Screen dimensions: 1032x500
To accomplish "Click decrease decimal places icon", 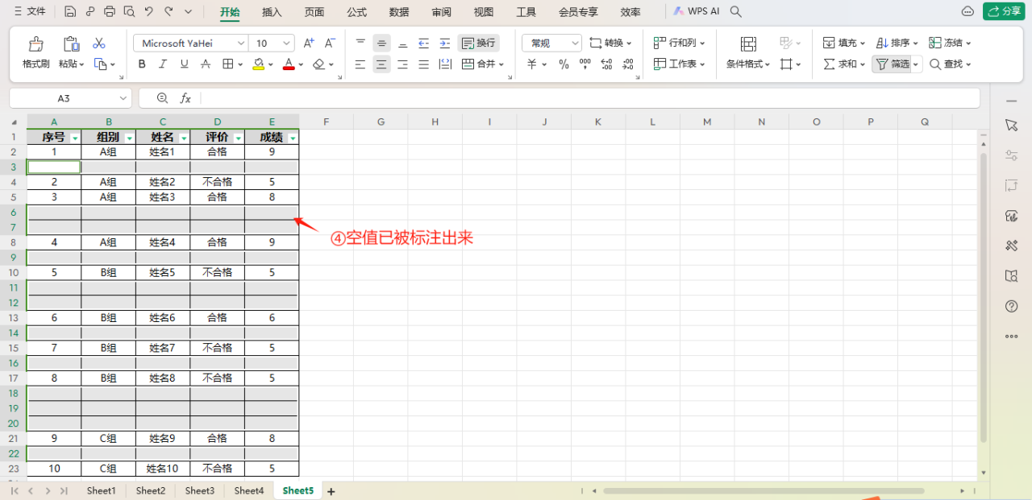I will click(626, 64).
